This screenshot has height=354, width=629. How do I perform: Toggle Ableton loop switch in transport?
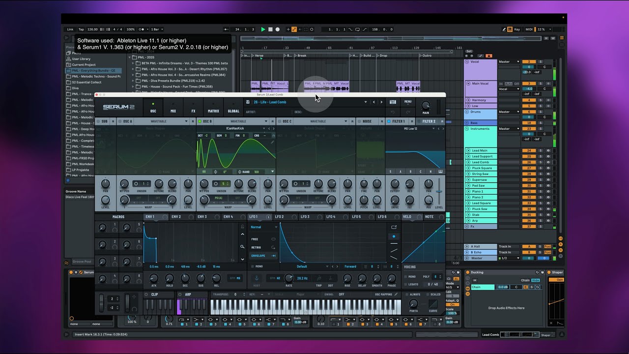pyautogui.click(x=356, y=29)
